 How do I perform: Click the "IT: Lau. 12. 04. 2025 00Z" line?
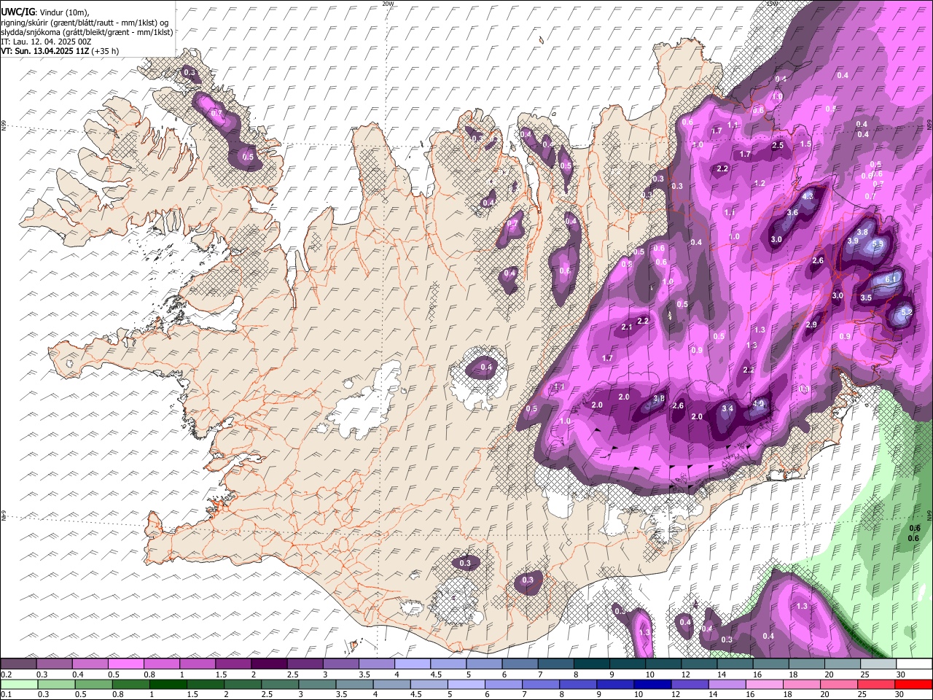pyautogui.click(x=46, y=42)
